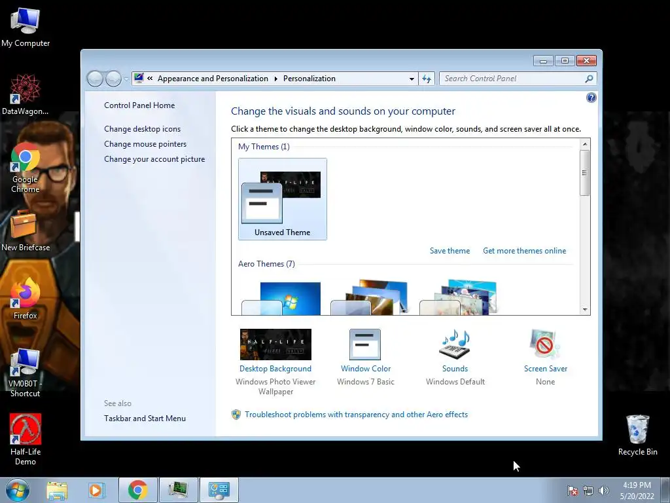This screenshot has height=503, width=670.
Task: Open Change your account picture
Action: (154, 158)
